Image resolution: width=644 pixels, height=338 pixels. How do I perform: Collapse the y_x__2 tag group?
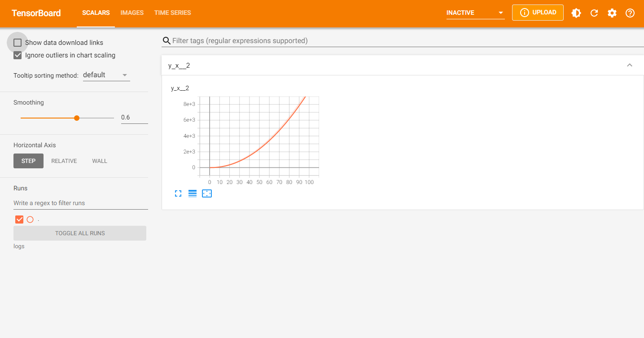click(629, 66)
